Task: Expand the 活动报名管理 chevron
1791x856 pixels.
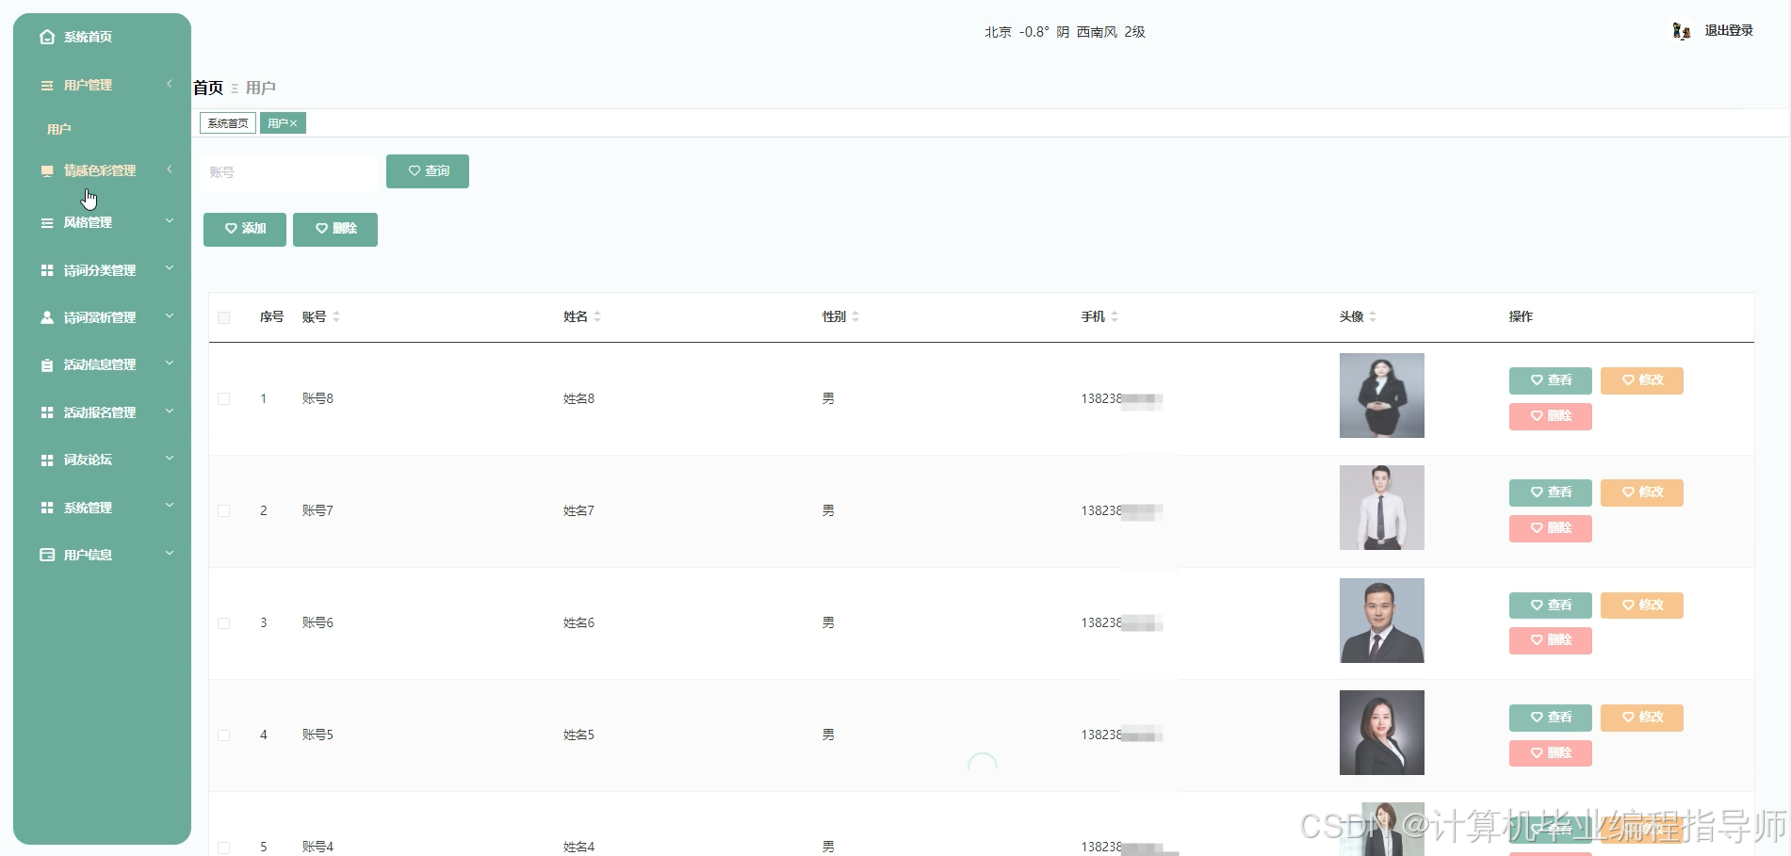Action: pyautogui.click(x=170, y=412)
